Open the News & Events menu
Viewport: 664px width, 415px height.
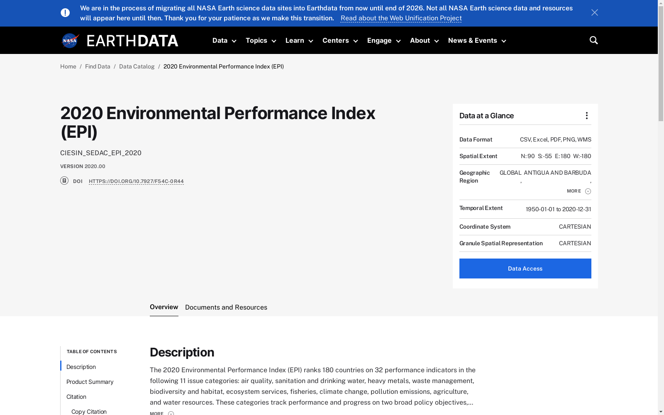click(x=477, y=41)
